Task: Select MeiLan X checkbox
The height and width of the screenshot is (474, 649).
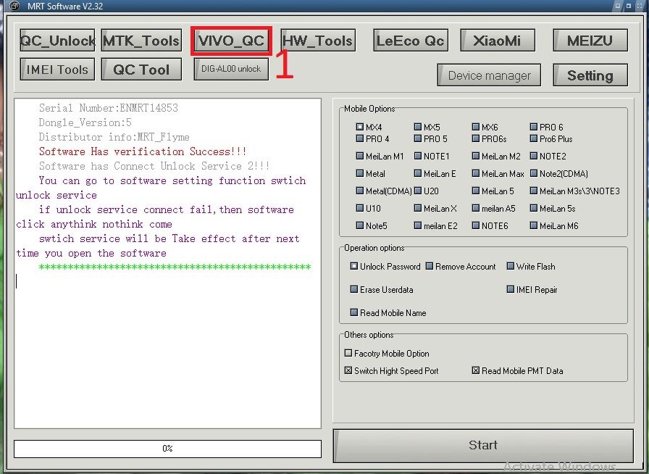Action: [x=418, y=208]
